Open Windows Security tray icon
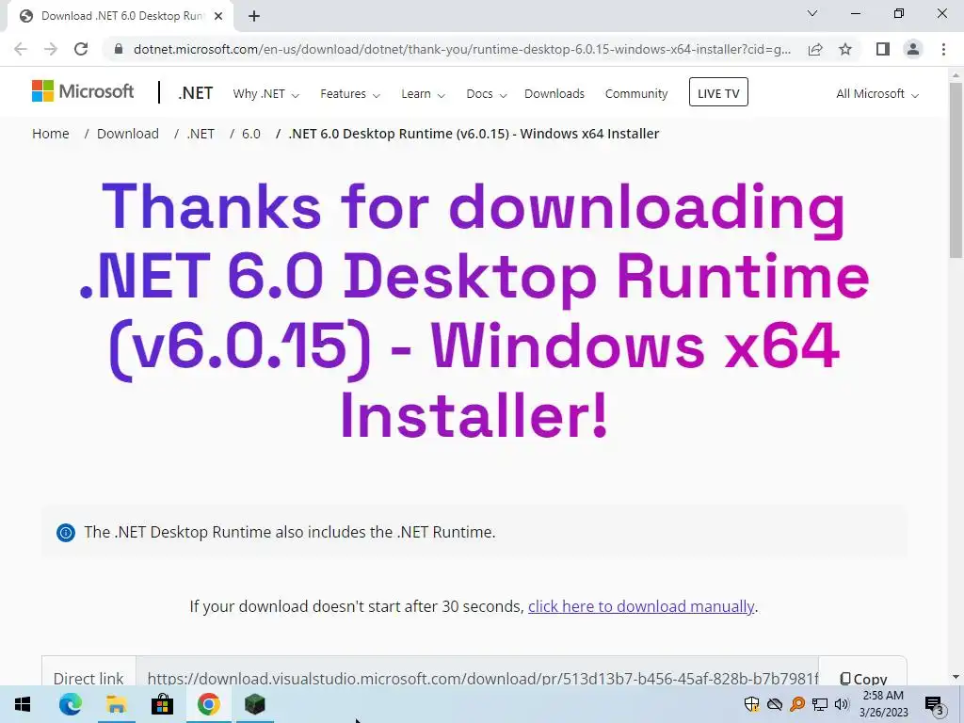 (x=751, y=704)
